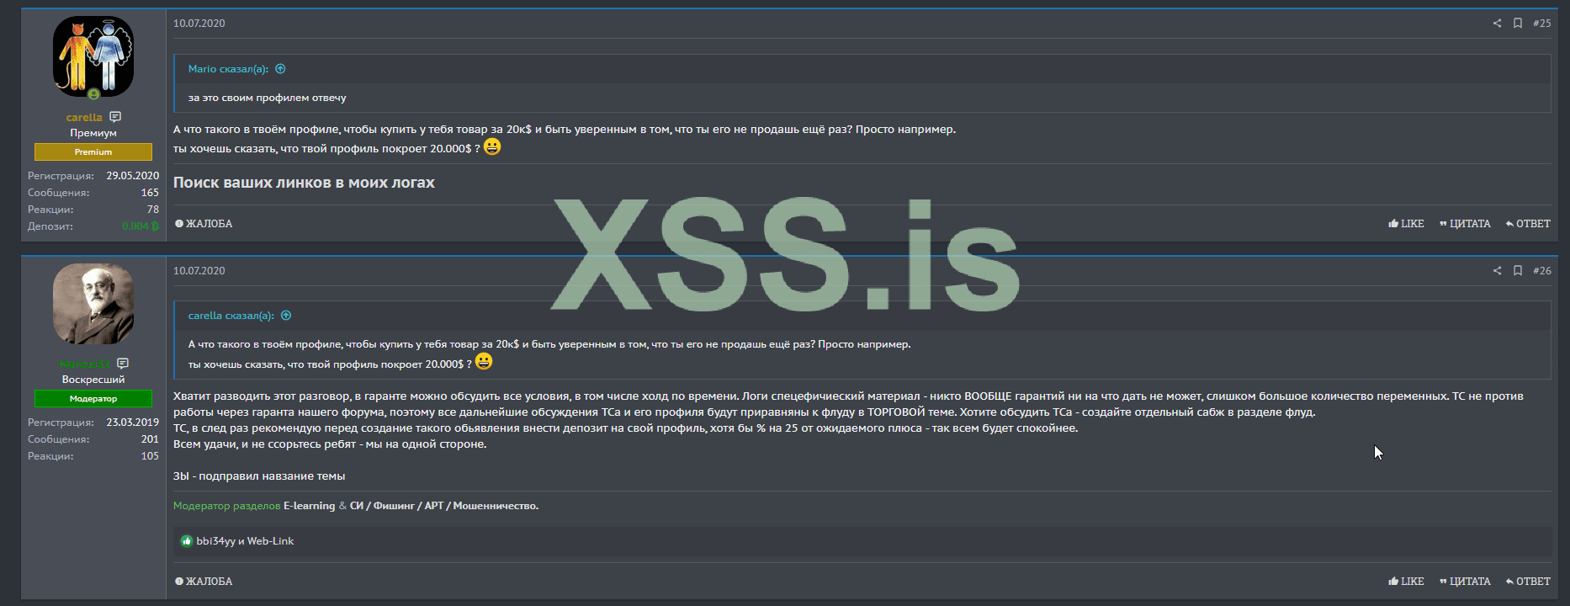Image resolution: width=1570 pixels, height=606 pixels.
Task: Click the grinning emoji in carella's post
Action: [x=492, y=147]
